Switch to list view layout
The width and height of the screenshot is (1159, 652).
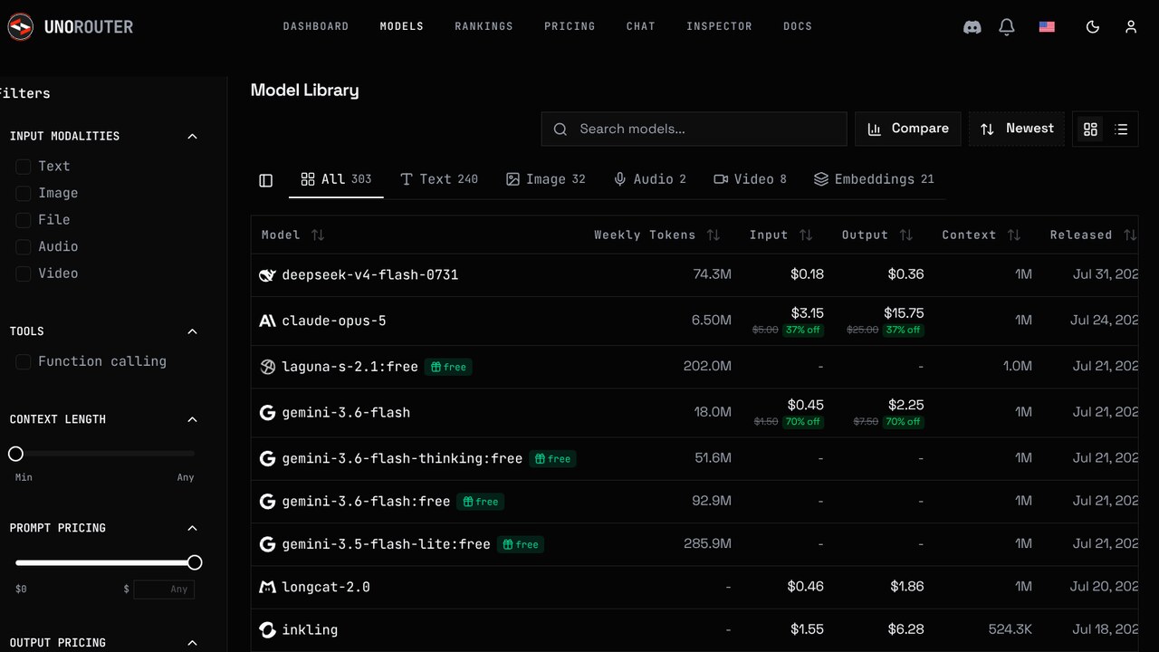[1121, 129]
